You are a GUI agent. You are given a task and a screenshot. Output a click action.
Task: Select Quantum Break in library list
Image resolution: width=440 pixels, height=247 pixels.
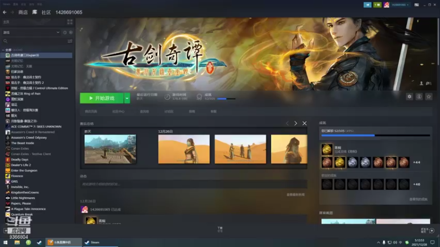(22, 215)
